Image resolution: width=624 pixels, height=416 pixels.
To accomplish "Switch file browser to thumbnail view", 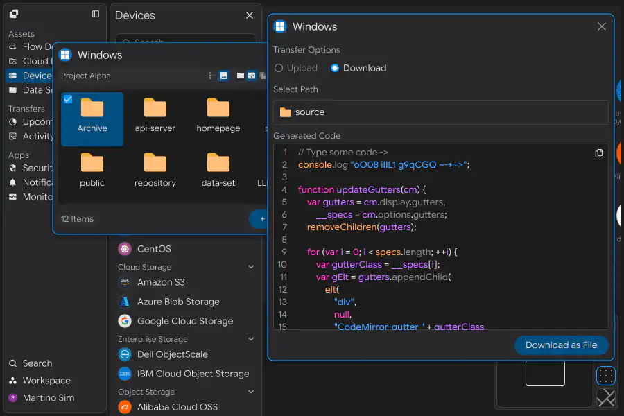I will coord(224,76).
